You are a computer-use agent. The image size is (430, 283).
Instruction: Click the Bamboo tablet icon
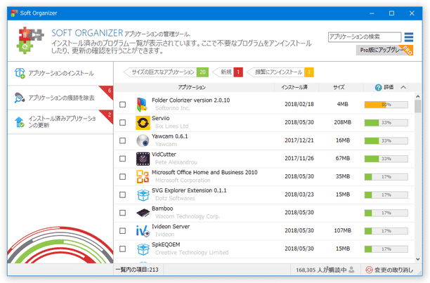pos(143,213)
